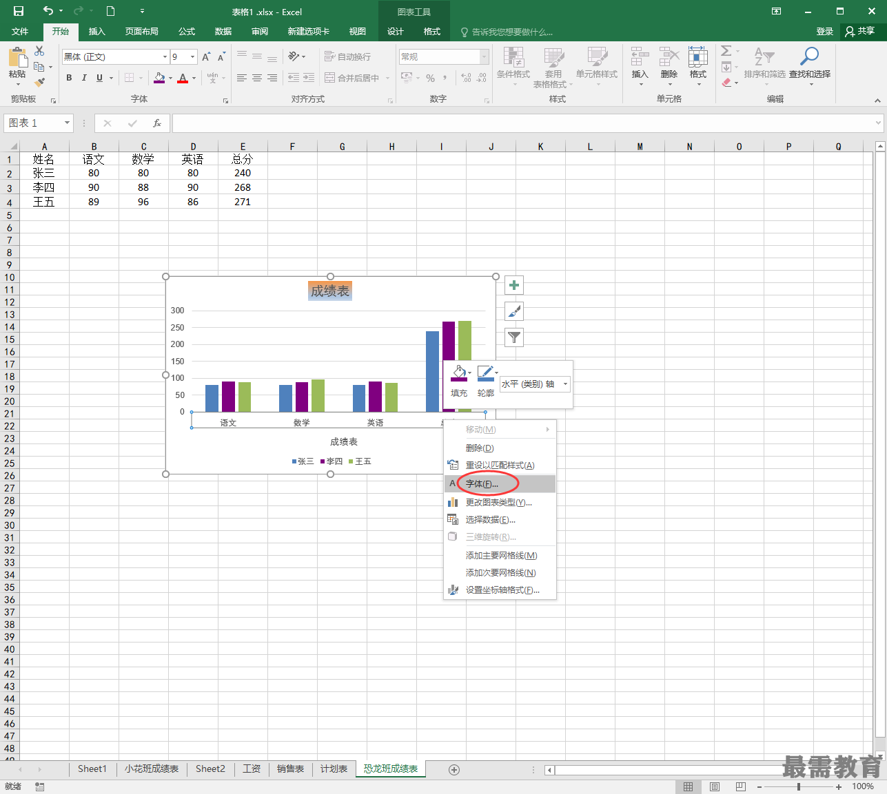Increase font size with larger A icon
Viewport: 887px width, 794px height.
[206, 57]
